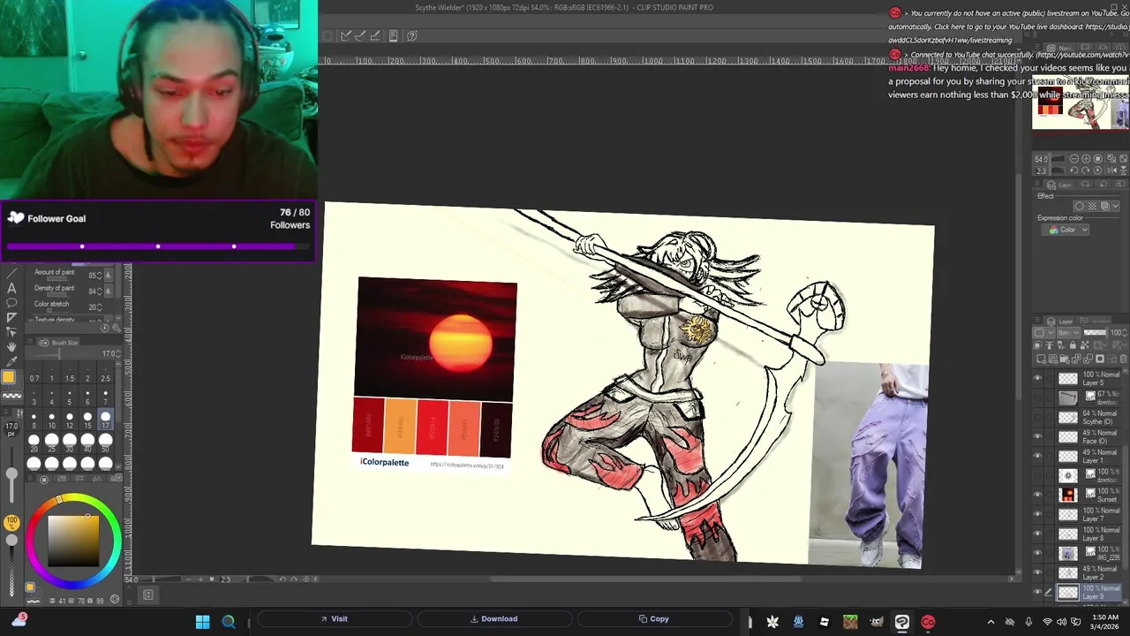Screen dimensions: 1130x636
Task: Click Visit button
Action: (334, 618)
